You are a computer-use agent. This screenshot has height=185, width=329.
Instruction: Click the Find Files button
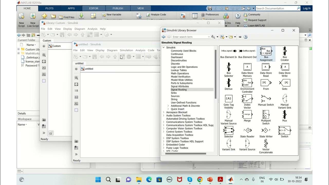coord(67,17)
